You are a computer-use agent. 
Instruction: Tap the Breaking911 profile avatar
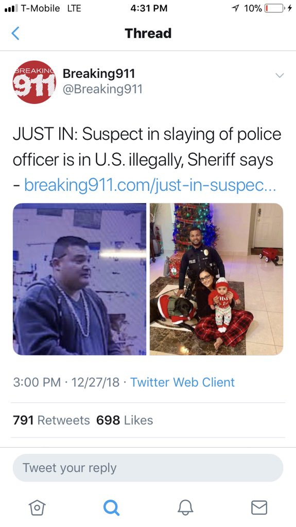[x=34, y=82]
